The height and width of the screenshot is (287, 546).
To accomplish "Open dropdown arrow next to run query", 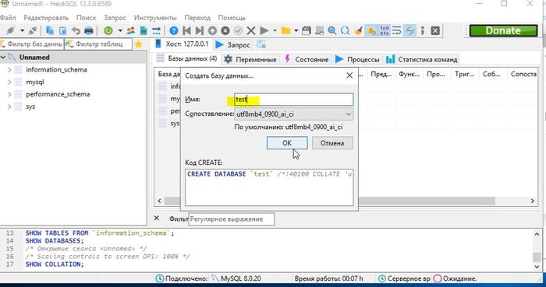I will point(275,31).
